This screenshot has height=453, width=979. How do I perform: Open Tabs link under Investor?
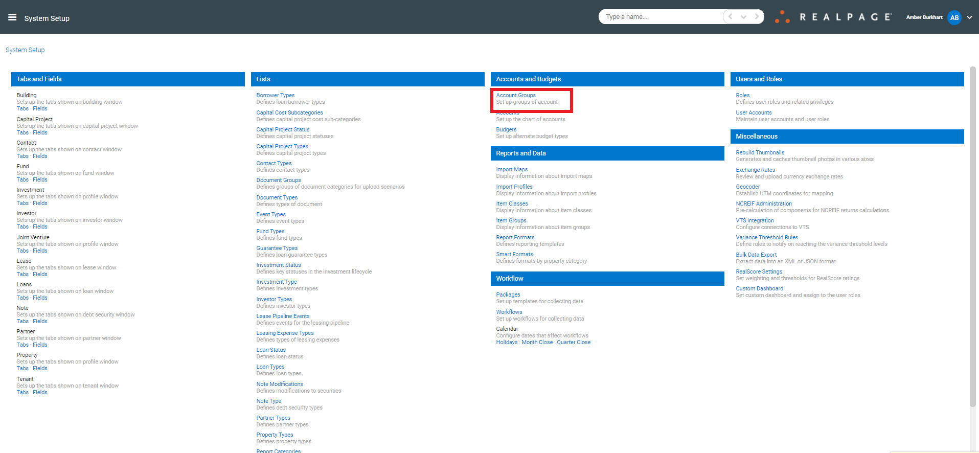pos(22,227)
